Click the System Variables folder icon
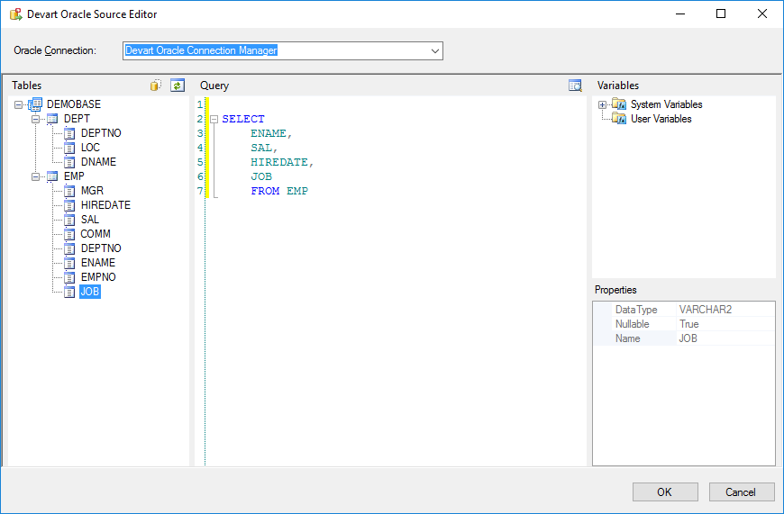784x514 pixels. coord(619,104)
